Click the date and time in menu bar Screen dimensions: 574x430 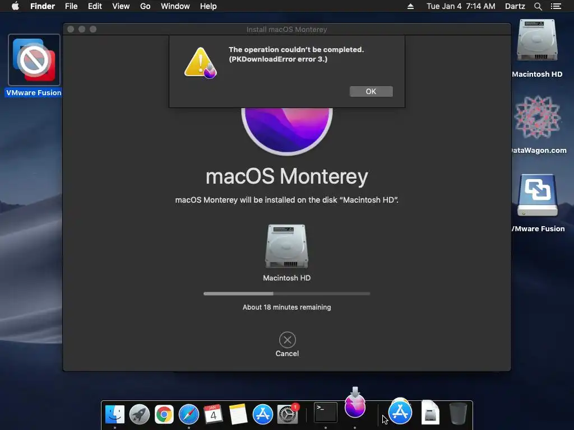461,6
